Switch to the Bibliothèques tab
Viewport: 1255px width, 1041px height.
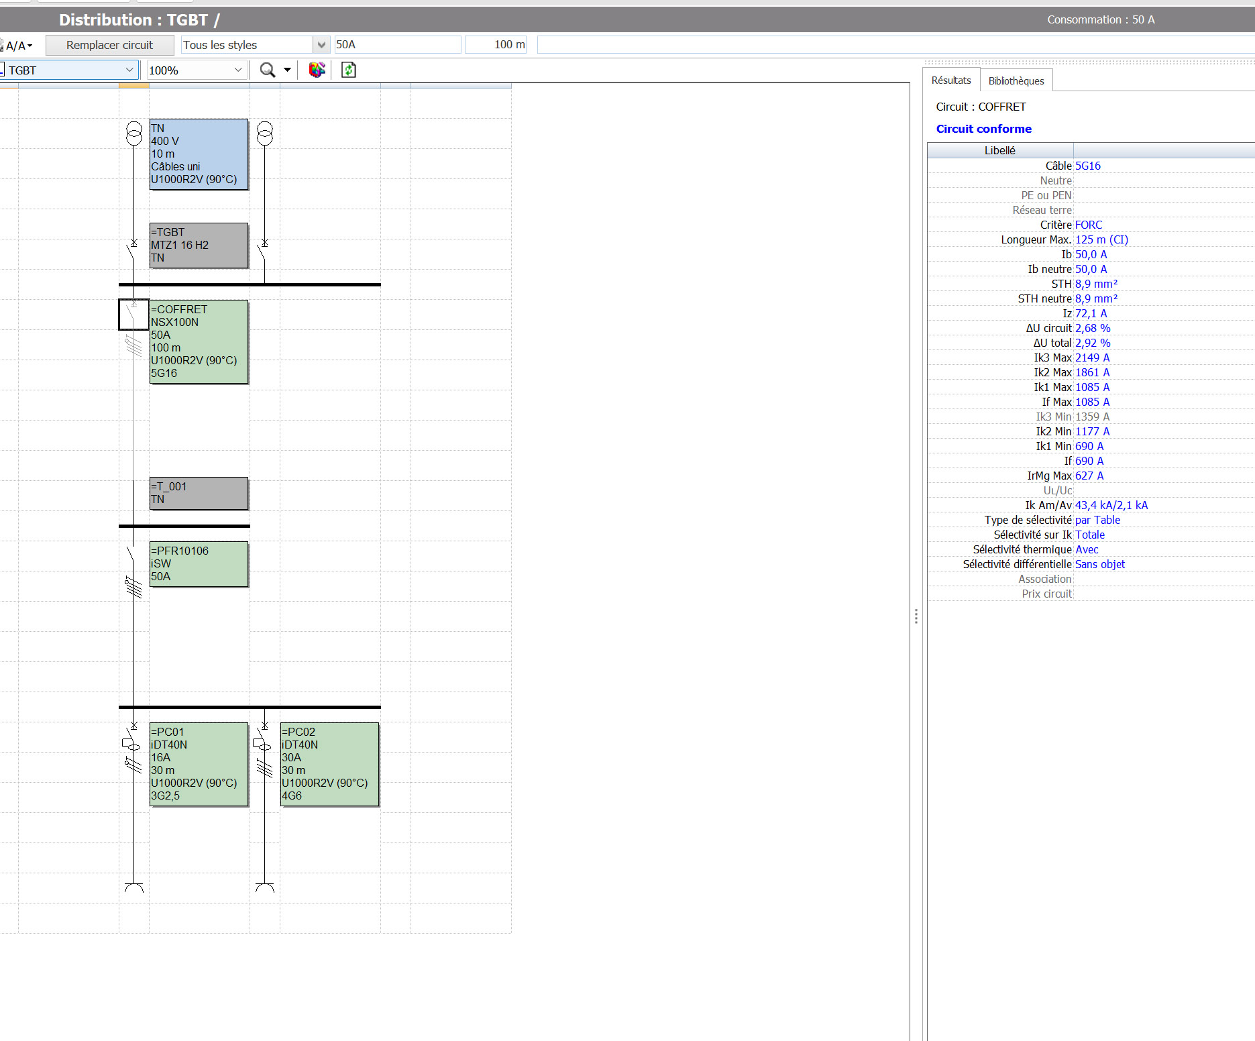click(1016, 80)
